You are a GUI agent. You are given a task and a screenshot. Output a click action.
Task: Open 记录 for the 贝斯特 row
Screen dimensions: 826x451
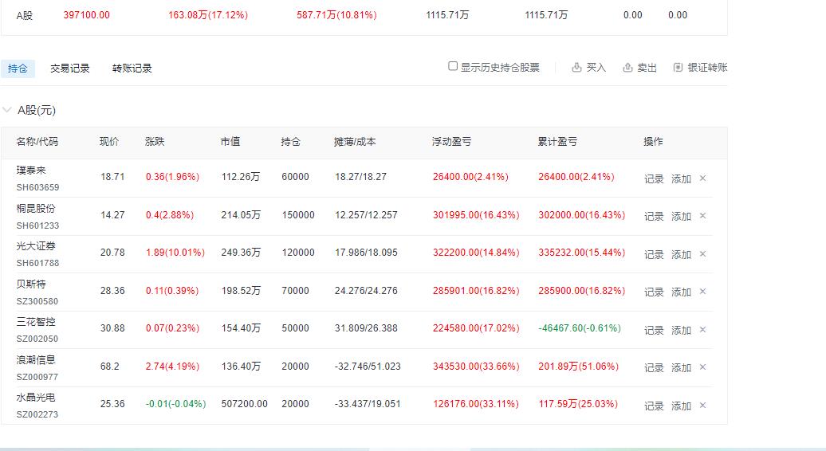pyautogui.click(x=654, y=292)
